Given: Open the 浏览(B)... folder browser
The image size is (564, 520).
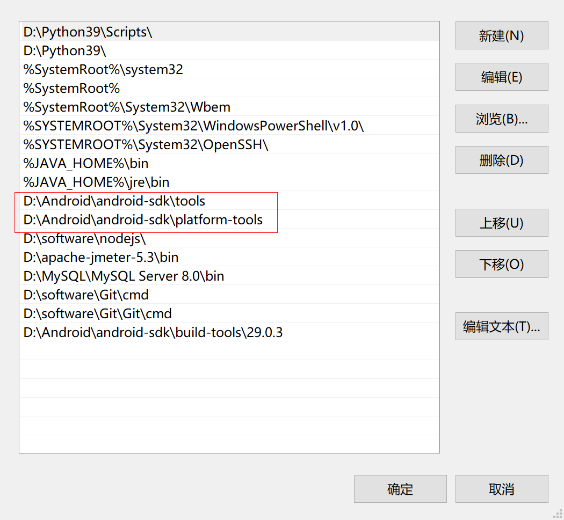Looking at the screenshot, I should (502, 119).
